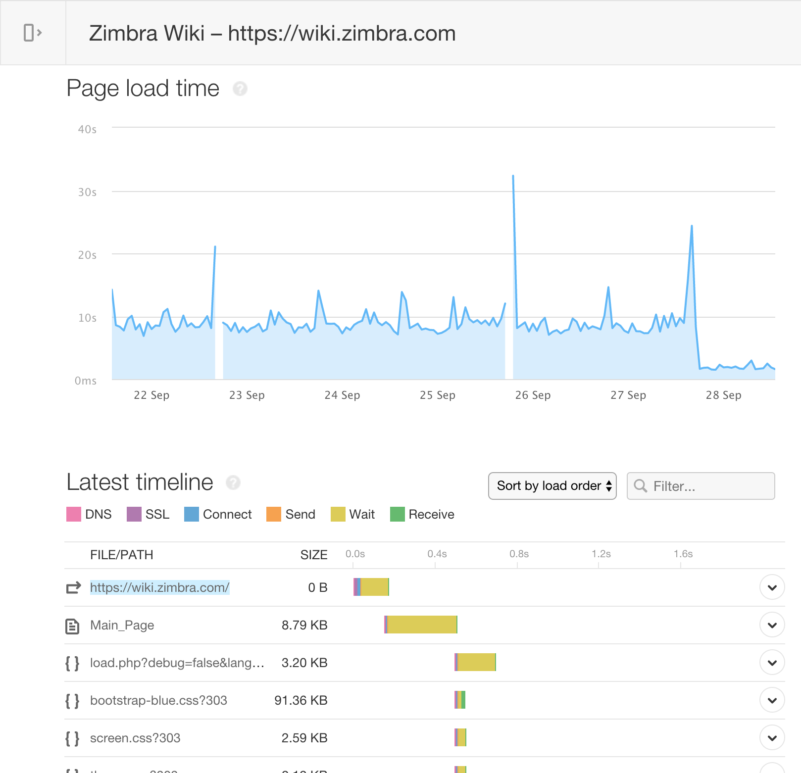Click the braces icon for load.php row
Image resolution: width=801 pixels, height=773 pixels.
pos(72,663)
